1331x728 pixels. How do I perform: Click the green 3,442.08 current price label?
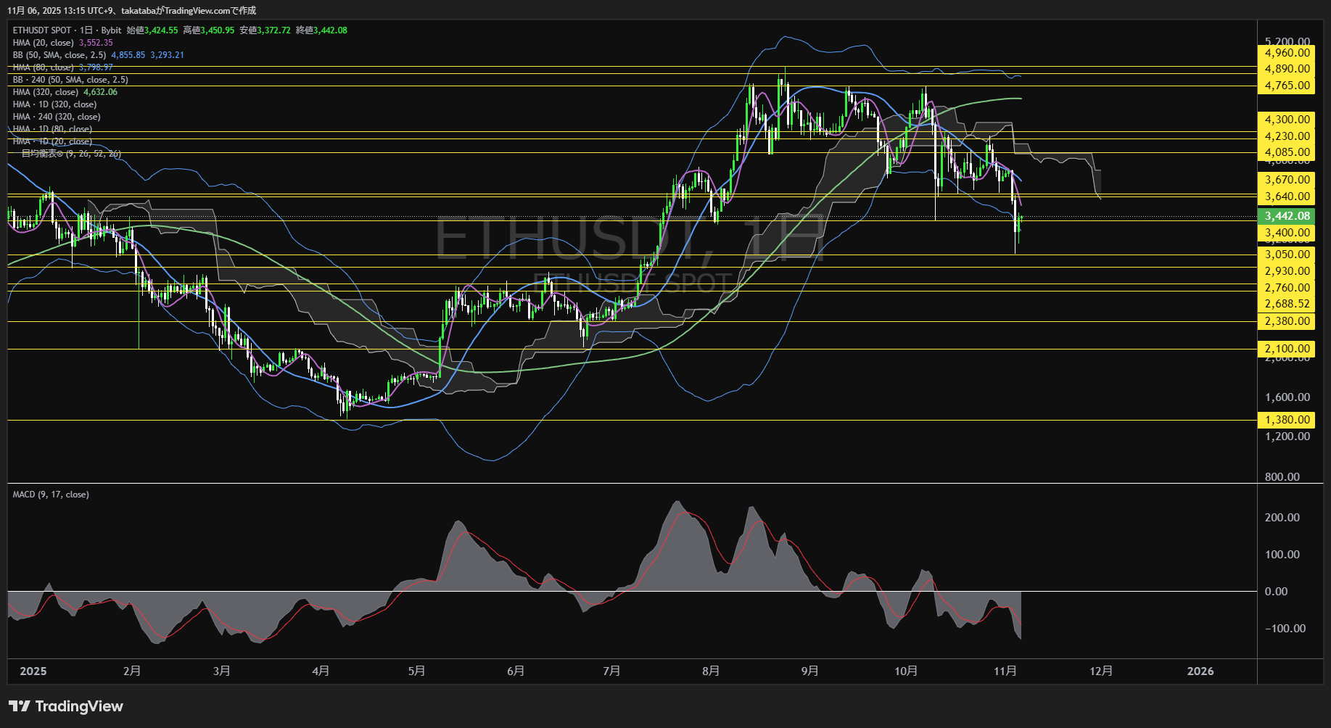pos(1287,216)
